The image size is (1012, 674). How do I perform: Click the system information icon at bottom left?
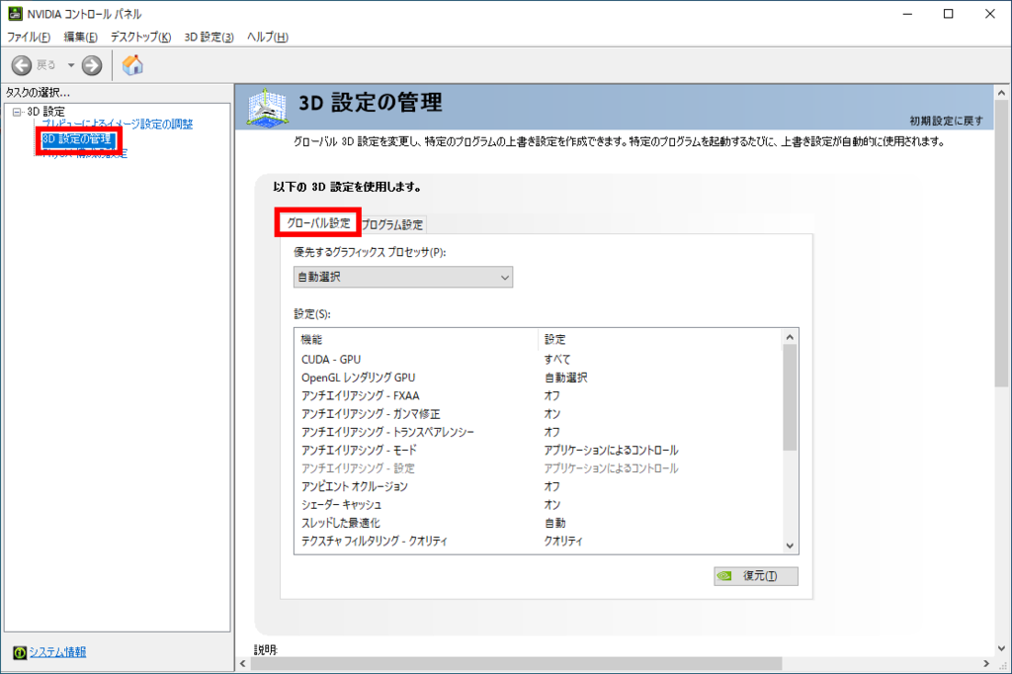[20, 652]
